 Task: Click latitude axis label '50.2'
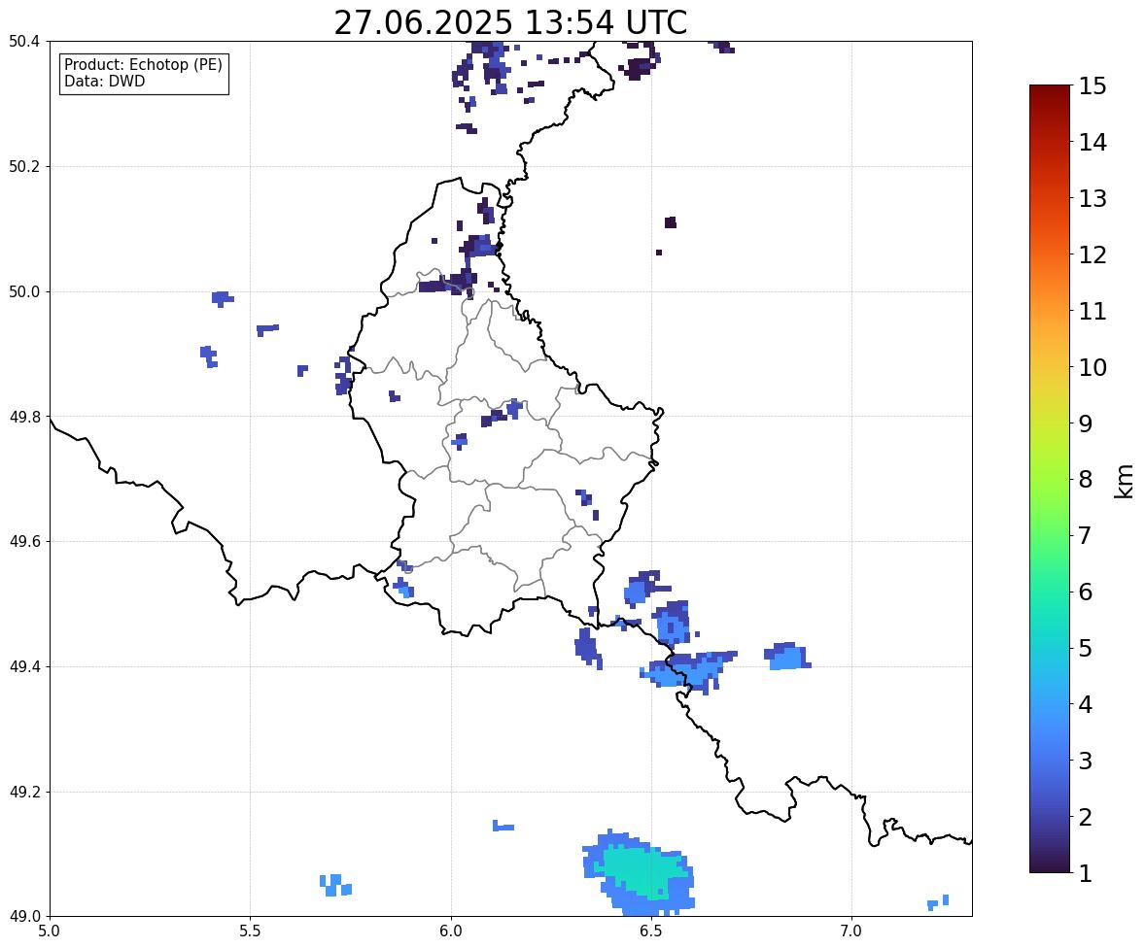click(x=23, y=166)
